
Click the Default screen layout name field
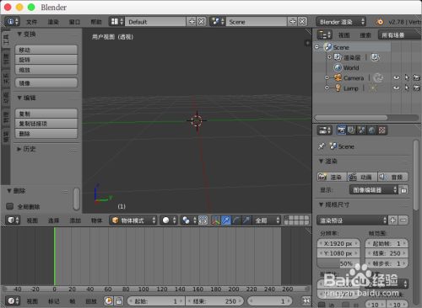point(155,22)
